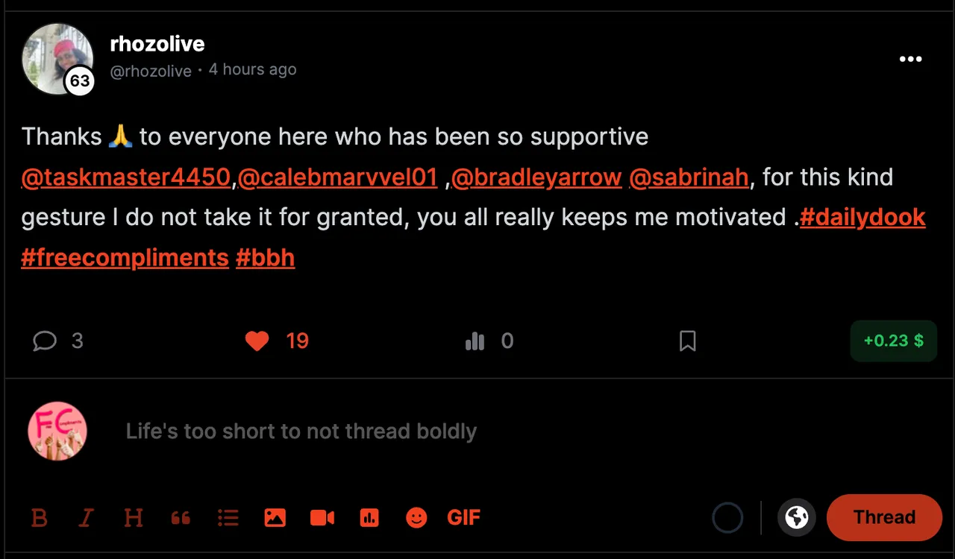Attach a video to the thread
The height and width of the screenshot is (559, 955).
point(322,517)
